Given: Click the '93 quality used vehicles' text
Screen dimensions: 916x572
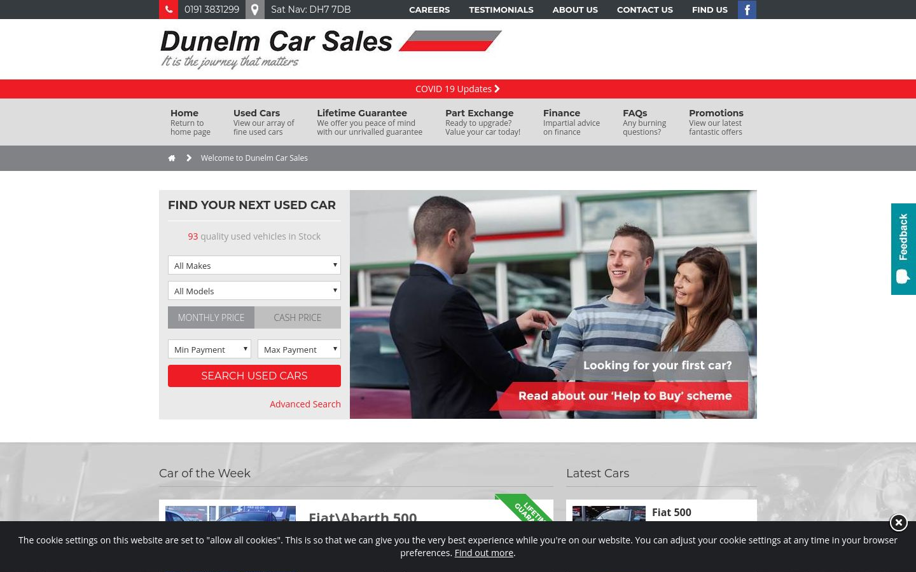Looking at the screenshot, I should pos(254,236).
